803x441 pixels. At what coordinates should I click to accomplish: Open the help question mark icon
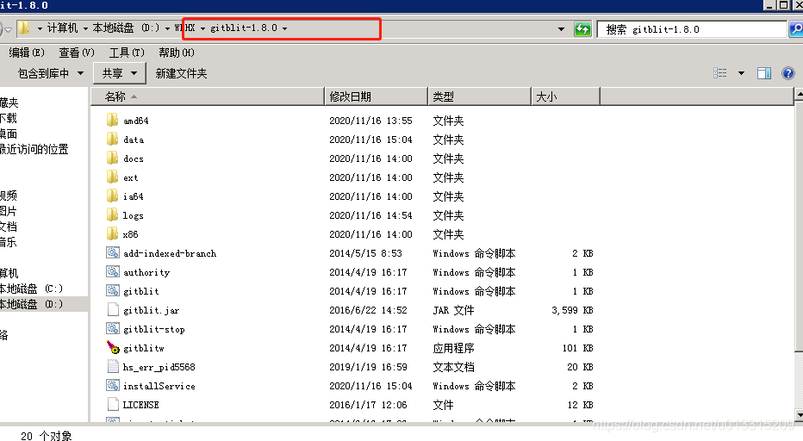pyautogui.click(x=788, y=73)
